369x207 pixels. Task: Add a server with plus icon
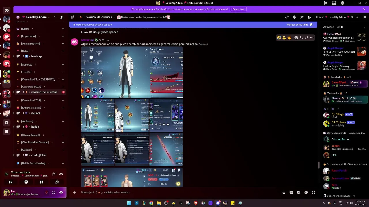click(6, 122)
